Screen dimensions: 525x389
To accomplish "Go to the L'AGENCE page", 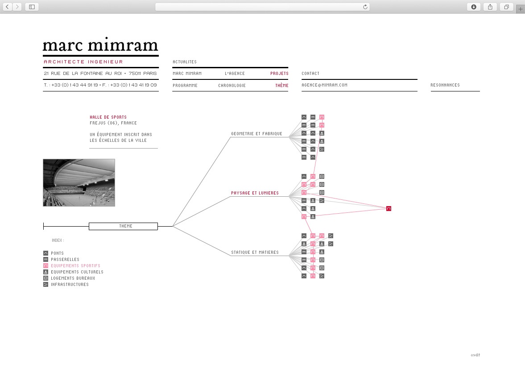I will pyautogui.click(x=235, y=73).
